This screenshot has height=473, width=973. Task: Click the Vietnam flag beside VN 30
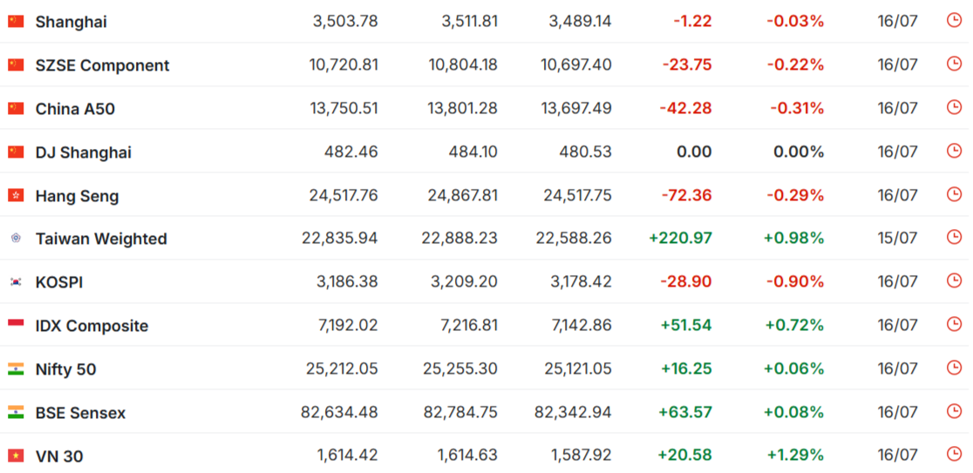[16, 456]
